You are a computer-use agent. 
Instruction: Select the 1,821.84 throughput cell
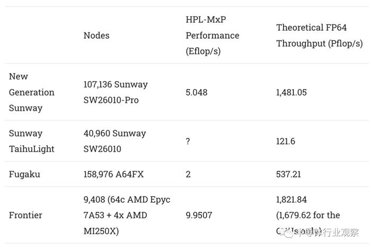click(308, 215)
